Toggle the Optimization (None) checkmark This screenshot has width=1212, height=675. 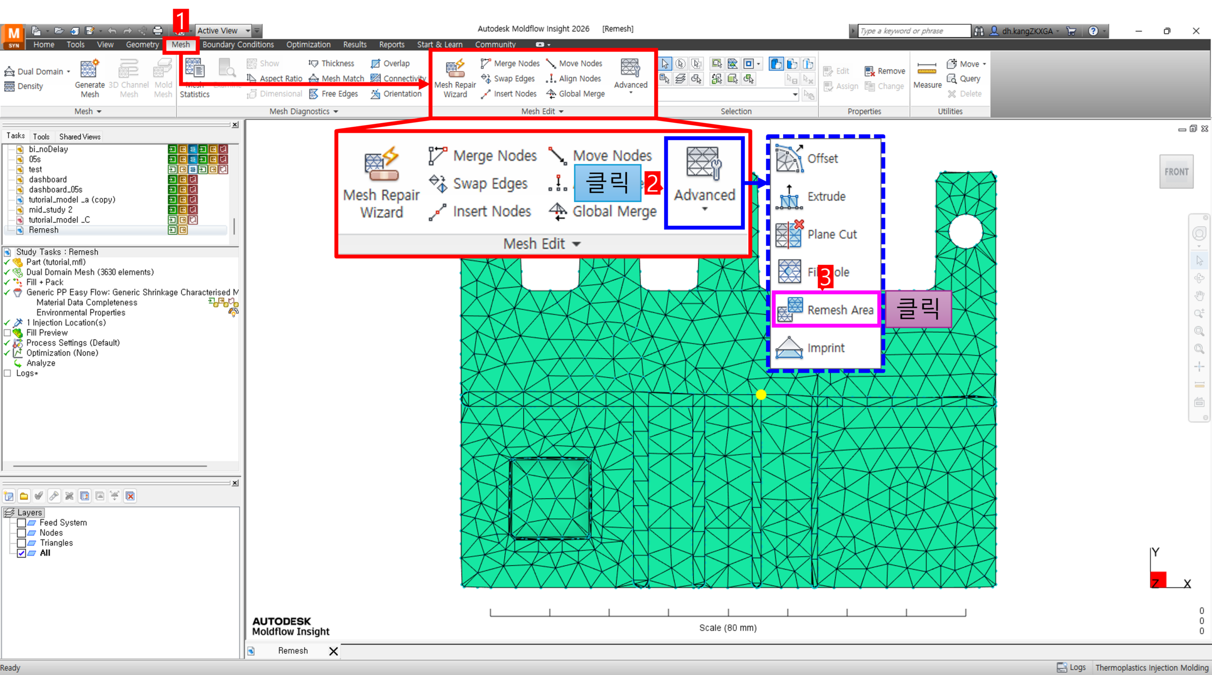click(7, 353)
